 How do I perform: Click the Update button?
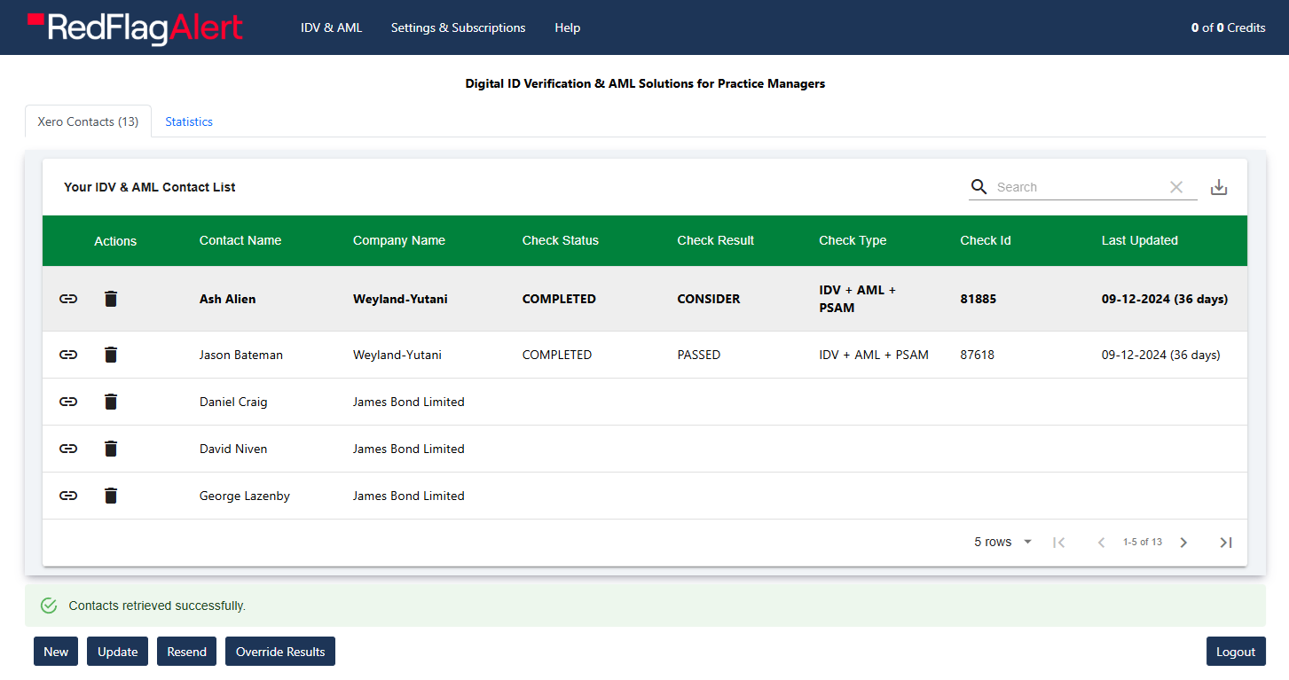(x=117, y=652)
